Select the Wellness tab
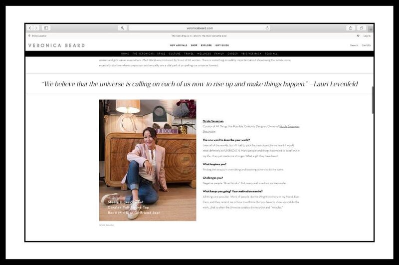The image size is (399, 265). pyautogui.click(x=204, y=54)
